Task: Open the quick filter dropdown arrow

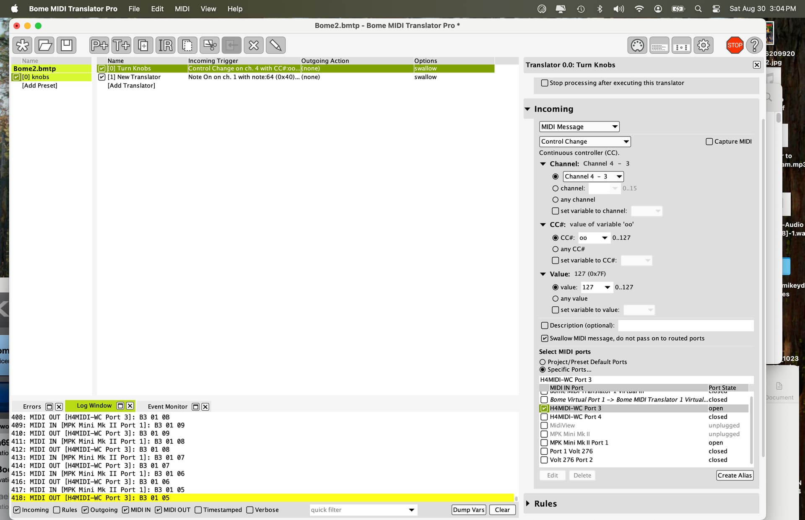Action: pyautogui.click(x=411, y=510)
